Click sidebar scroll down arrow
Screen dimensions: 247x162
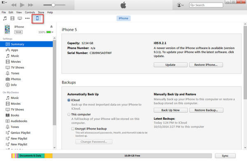(x=54, y=148)
